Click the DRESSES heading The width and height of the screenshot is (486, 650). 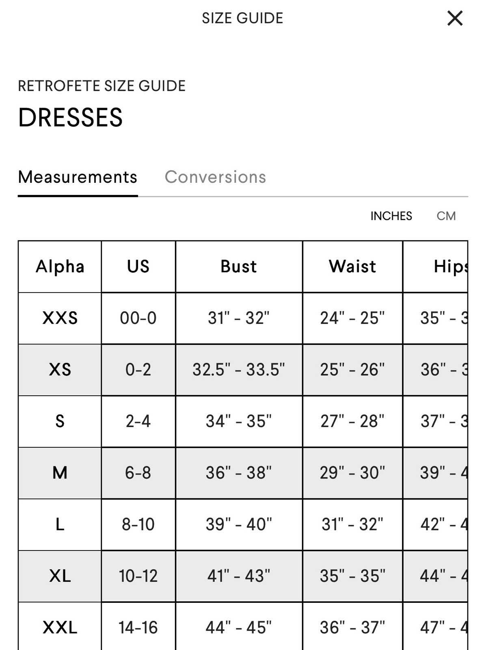70,118
